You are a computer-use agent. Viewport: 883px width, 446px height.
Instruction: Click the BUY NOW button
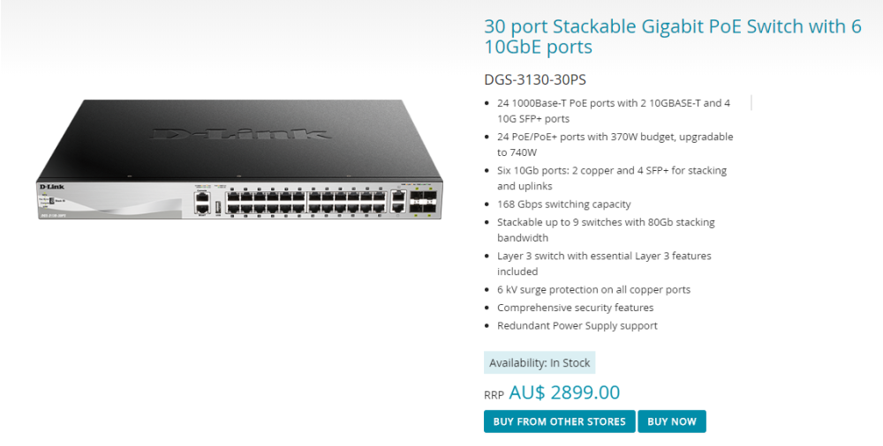pos(671,421)
